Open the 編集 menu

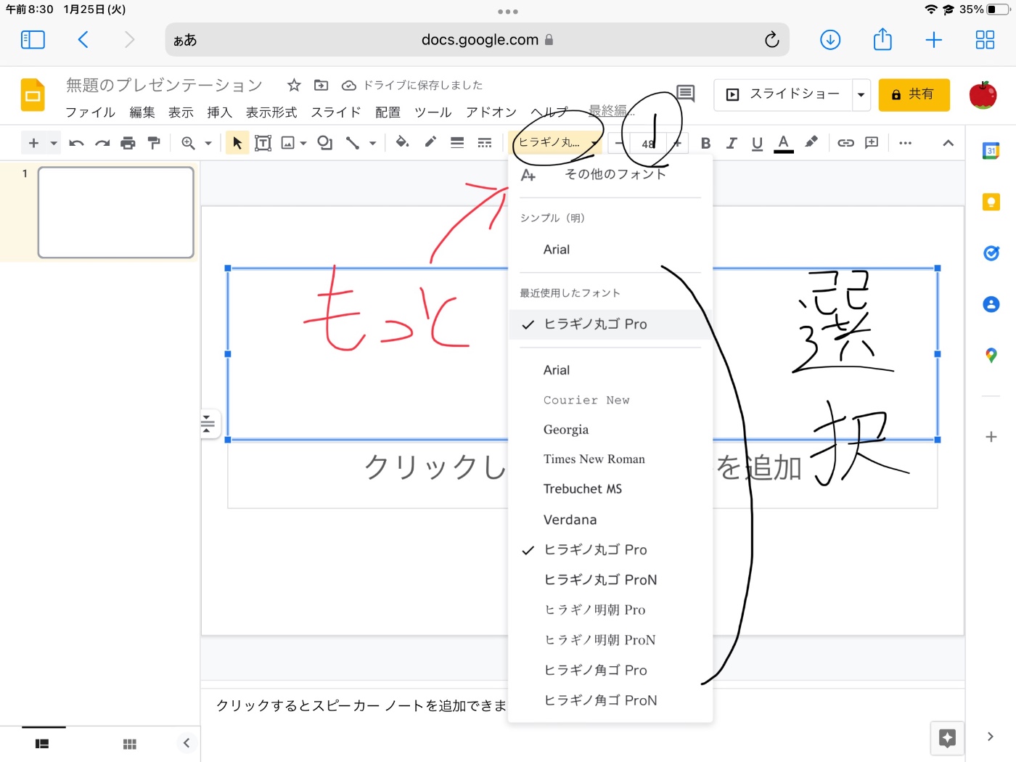pyautogui.click(x=142, y=112)
